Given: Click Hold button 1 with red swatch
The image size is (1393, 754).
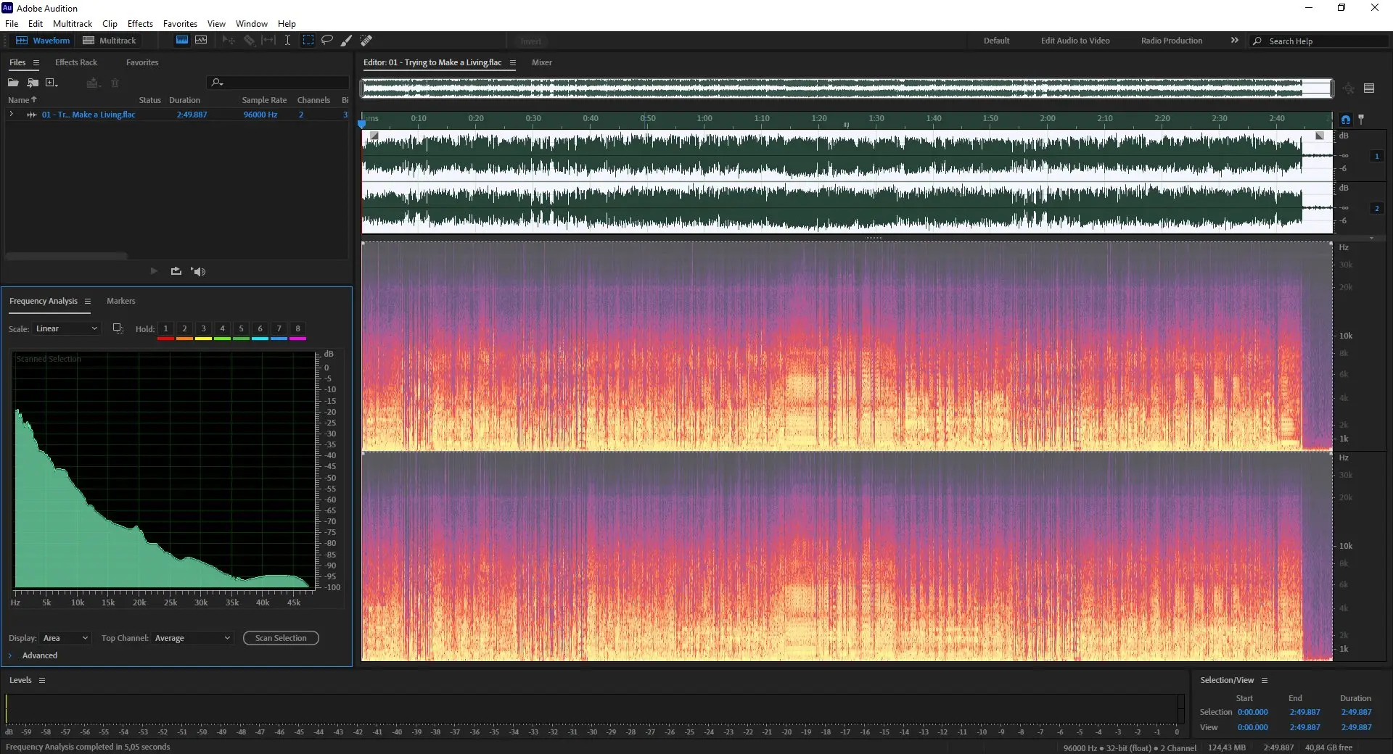Looking at the screenshot, I should coord(165,329).
